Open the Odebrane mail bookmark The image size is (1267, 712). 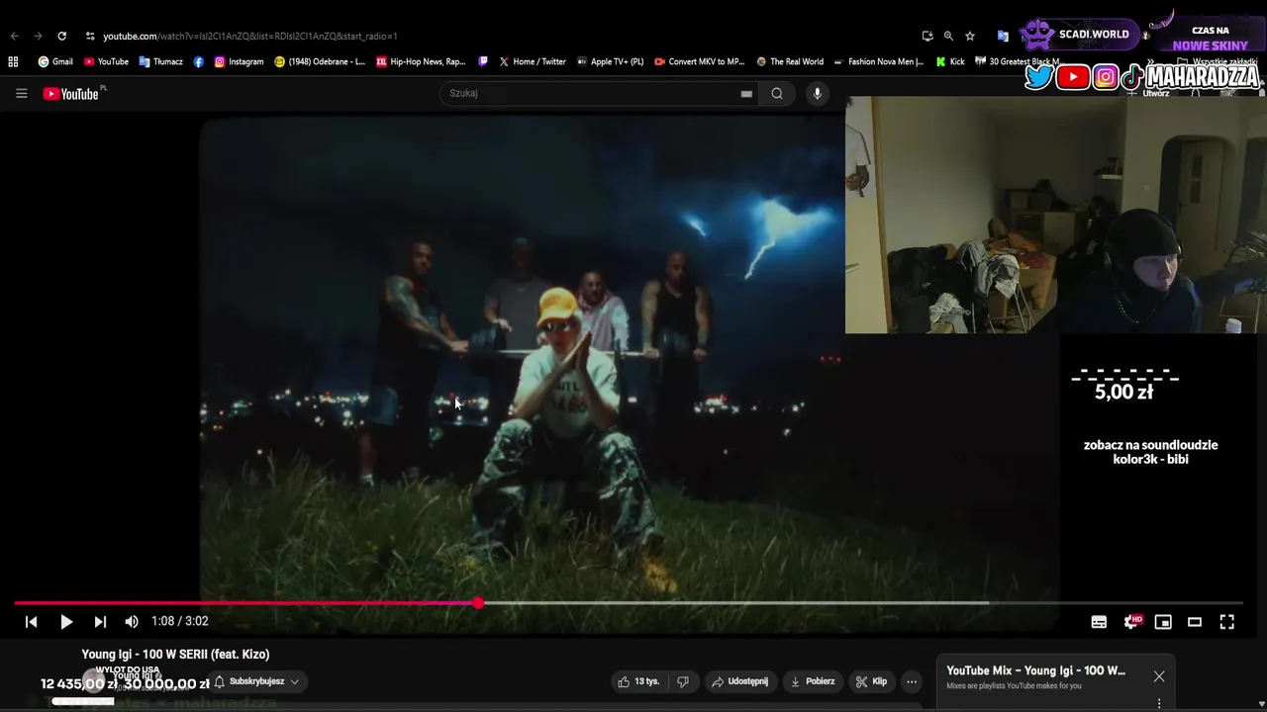click(320, 61)
